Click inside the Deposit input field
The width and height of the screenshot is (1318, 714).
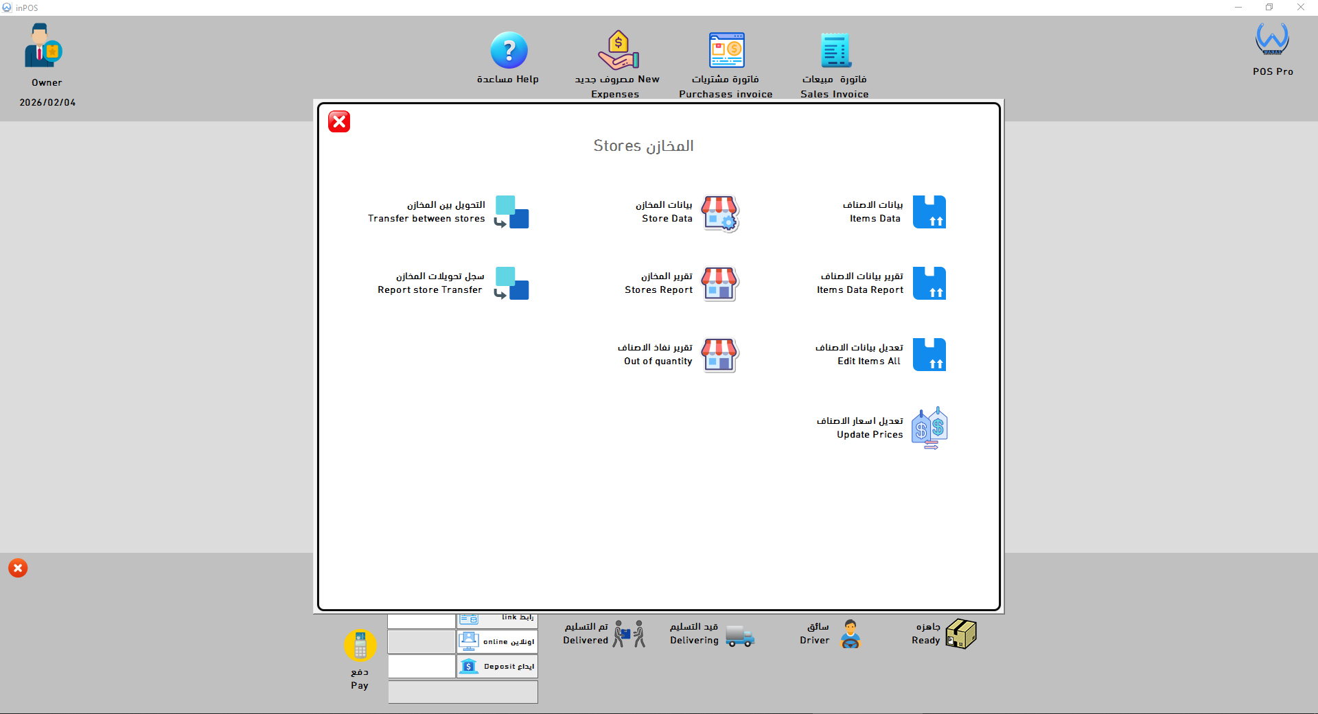421,666
